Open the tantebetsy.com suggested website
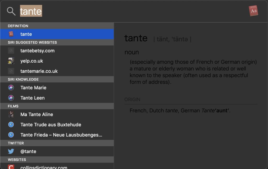The height and width of the screenshot is (169, 268). (37, 51)
